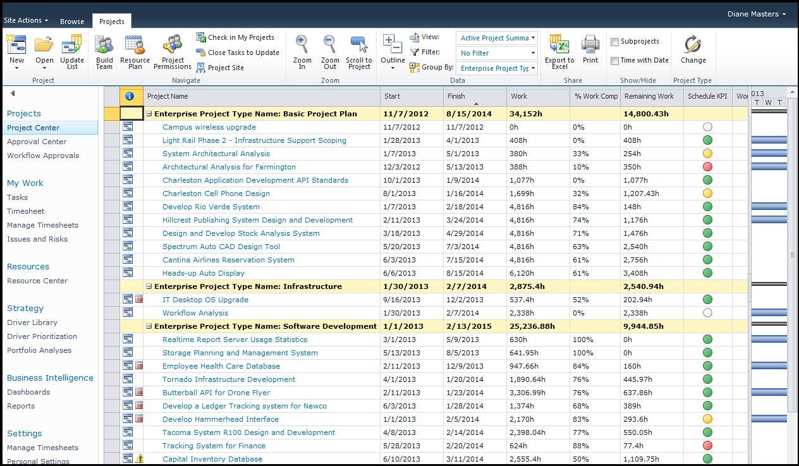Image resolution: width=799 pixels, height=466 pixels.
Task: Switch to the Browse tab
Action: click(x=72, y=21)
